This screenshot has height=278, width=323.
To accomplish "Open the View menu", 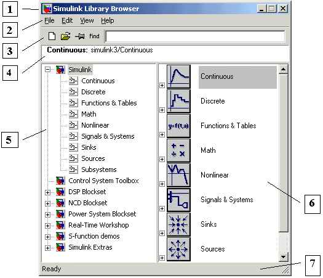I will [x=87, y=20].
